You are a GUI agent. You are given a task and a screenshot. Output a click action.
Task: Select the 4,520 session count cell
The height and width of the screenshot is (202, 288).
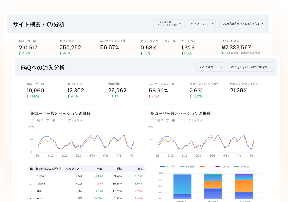click(79, 176)
